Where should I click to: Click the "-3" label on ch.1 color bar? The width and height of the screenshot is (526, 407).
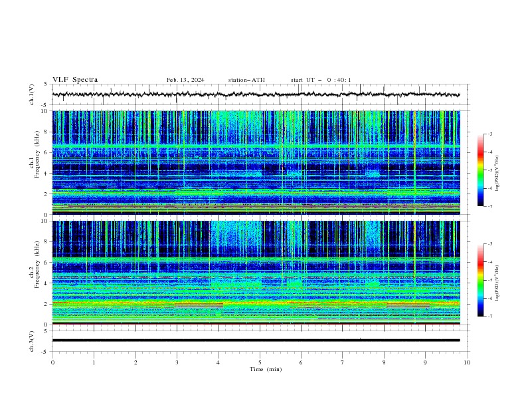point(489,134)
